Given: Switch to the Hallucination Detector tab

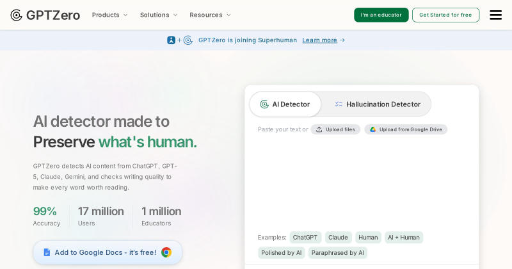Looking at the screenshot, I should click(x=378, y=104).
